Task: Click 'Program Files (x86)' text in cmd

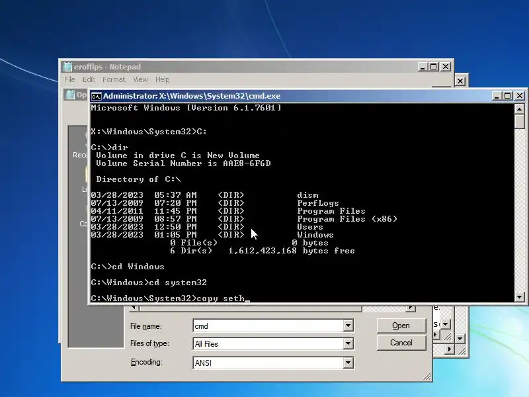Action: (x=346, y=219)
